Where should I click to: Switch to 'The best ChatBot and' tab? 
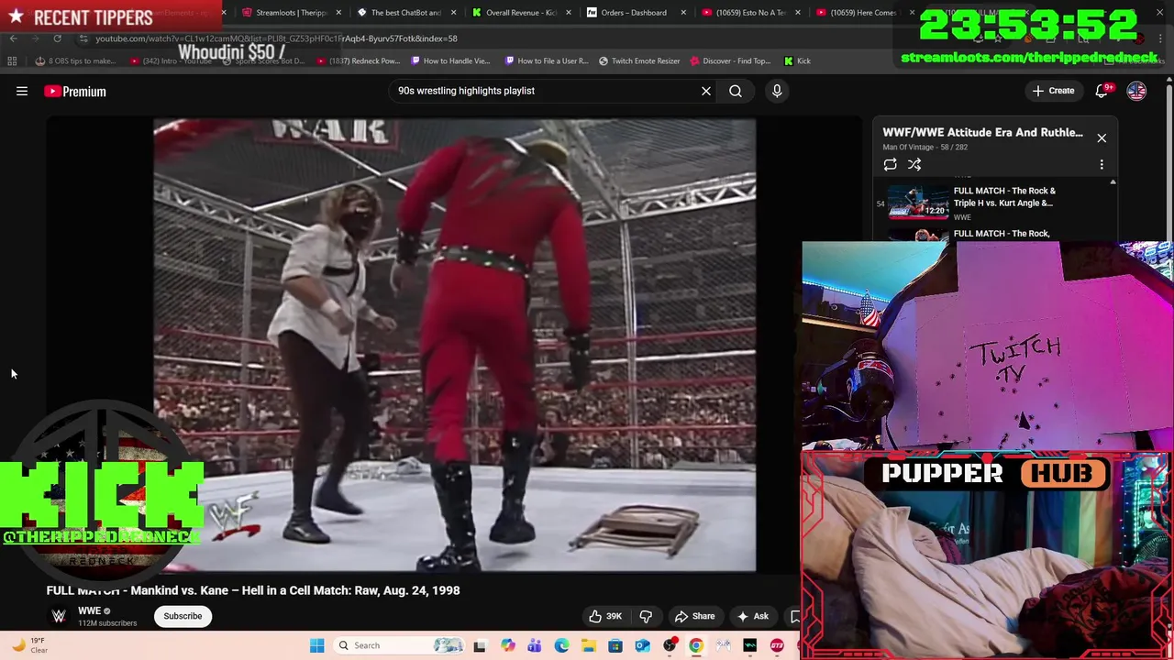click(407, 13)
